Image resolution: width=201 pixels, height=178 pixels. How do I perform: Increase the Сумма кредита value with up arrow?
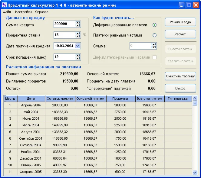pyautogui.click(x=78, y=23)
